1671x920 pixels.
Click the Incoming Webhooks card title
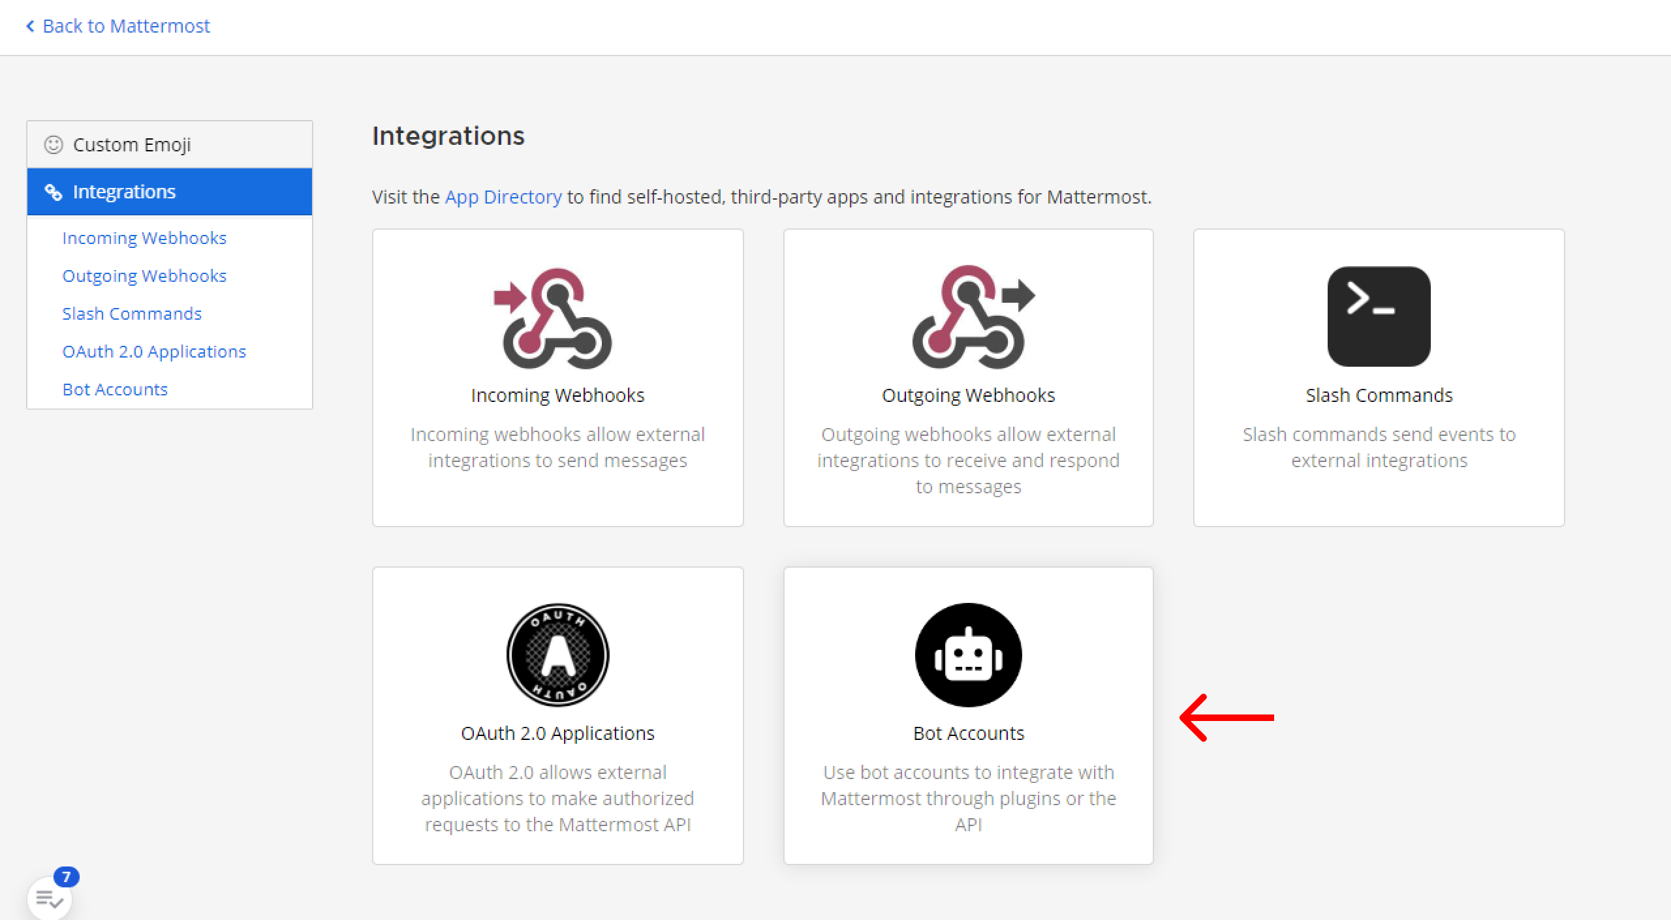[557, 395]
